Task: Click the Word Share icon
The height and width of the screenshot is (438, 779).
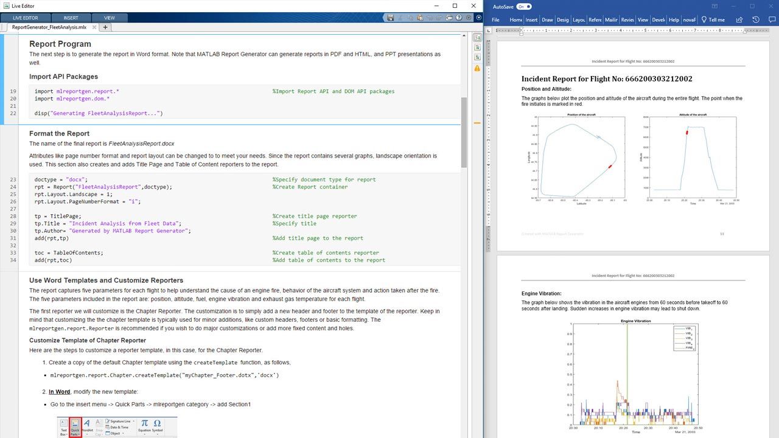Action: click(739, 19)
